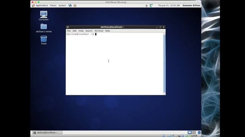Click the terminal scrollbar down arrow
245x137 pixels.
click(x=164, y=94)
